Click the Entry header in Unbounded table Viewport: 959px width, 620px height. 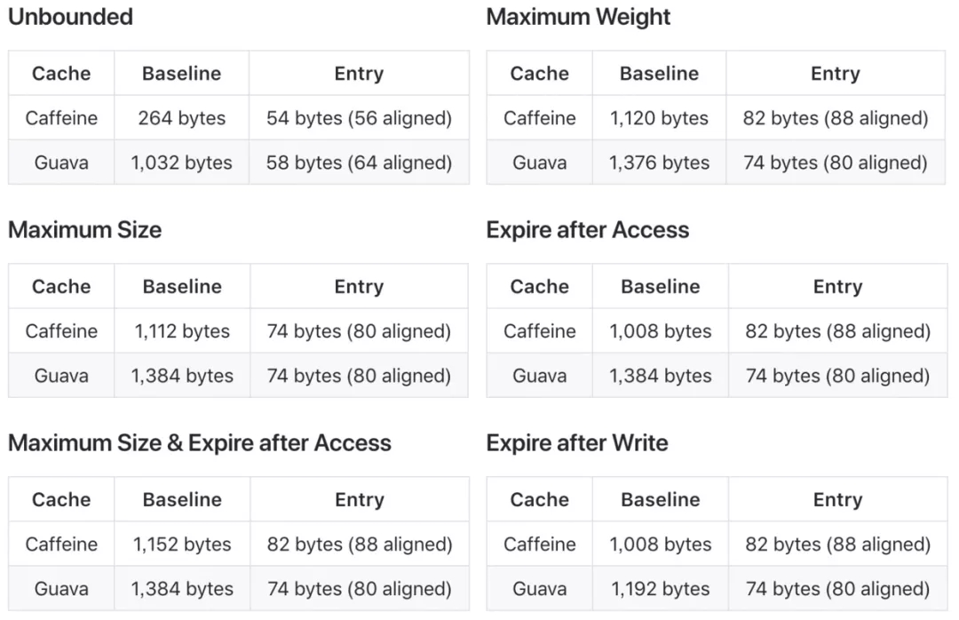pyautogui.click(x=359, y=74)
